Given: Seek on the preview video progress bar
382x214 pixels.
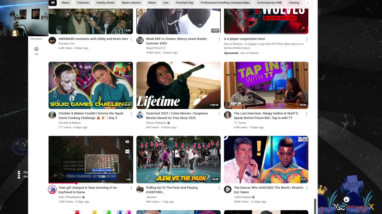Looking at the screenshot, I should [91, 183].
